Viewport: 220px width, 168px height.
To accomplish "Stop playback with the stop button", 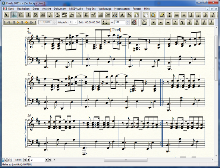I will point(13,22).
